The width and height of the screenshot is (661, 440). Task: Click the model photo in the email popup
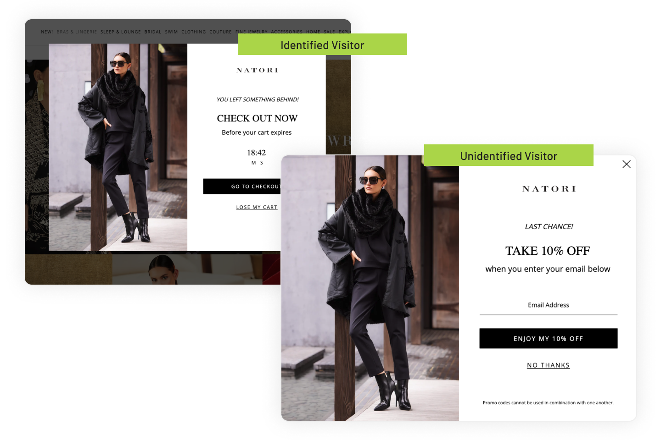(370, 288)
